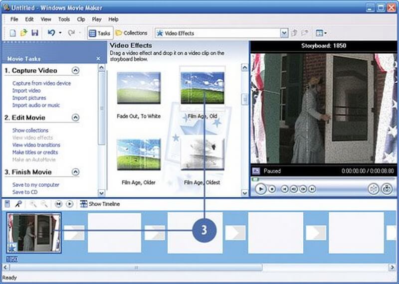Open the Undo history dropdown arrow

tap(60, 33)
